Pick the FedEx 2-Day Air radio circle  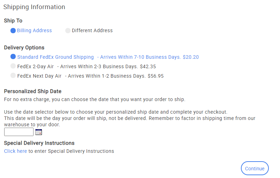pyautogui.click(x=13, y=66)
